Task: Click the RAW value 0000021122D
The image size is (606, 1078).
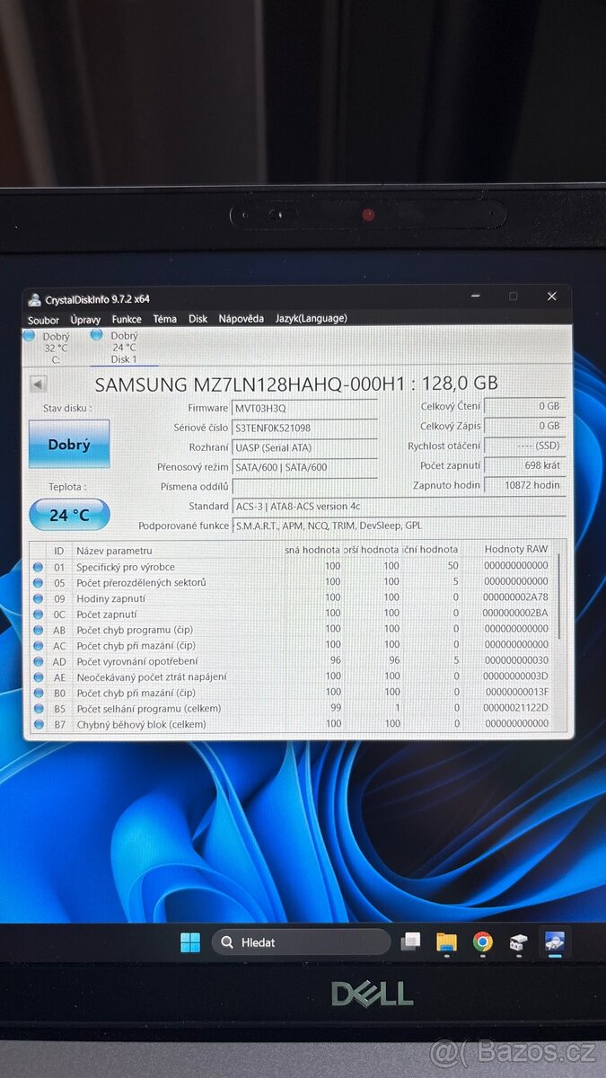Action: coord(515,708)
